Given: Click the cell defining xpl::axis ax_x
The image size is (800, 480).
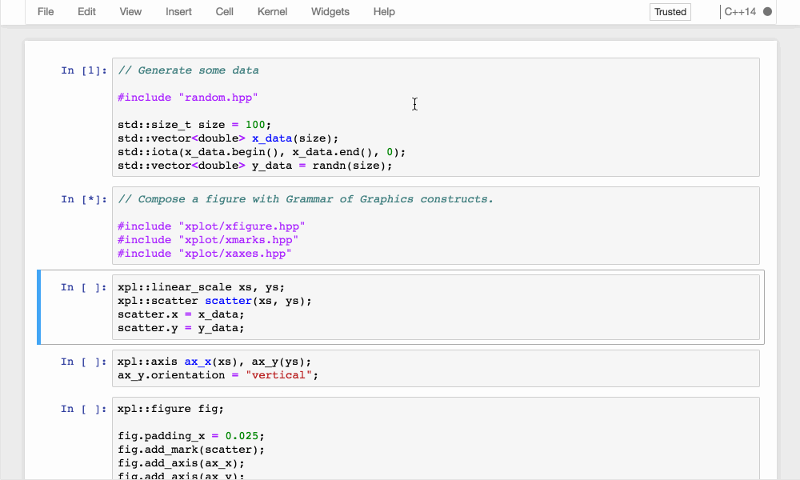Looking at the screenshot, I should click(436, 368).
